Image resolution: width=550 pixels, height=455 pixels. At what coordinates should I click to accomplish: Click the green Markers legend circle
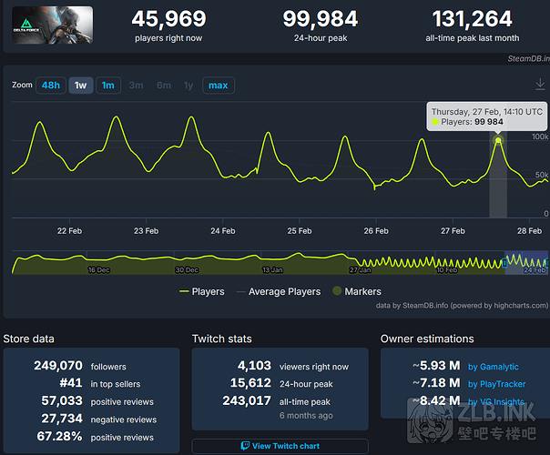tap(336, 291)
